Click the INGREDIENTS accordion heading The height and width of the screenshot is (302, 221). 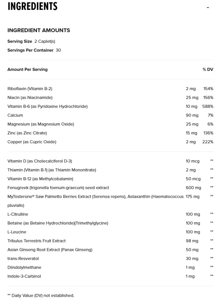pos(32,6)
